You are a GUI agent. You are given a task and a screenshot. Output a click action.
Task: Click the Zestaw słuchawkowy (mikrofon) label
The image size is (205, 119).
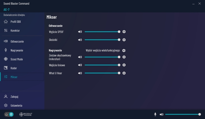60,57
